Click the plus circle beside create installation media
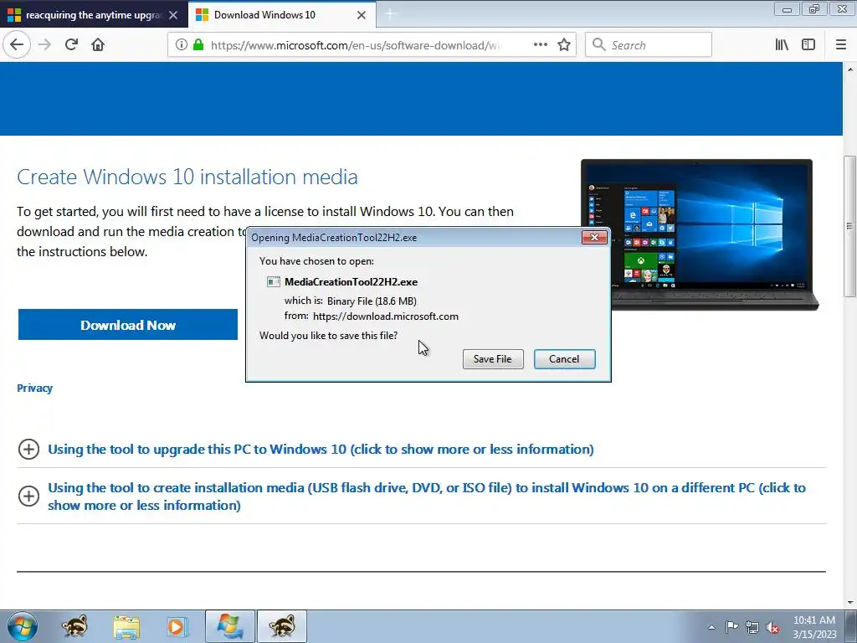The image size is (857, 643). click(29, 496)
